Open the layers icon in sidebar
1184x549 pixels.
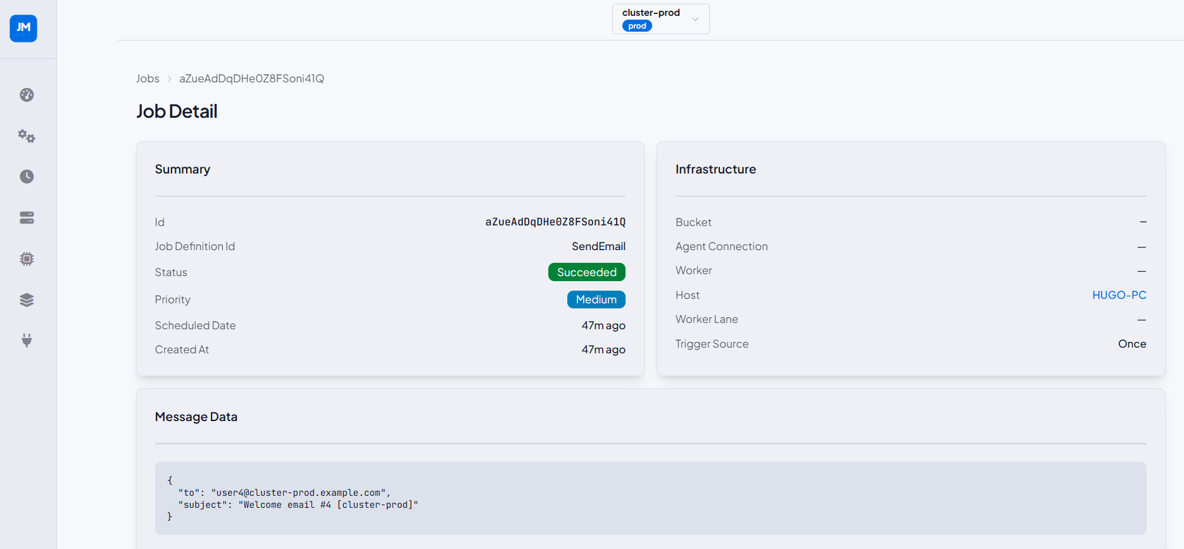coord(27,300)
